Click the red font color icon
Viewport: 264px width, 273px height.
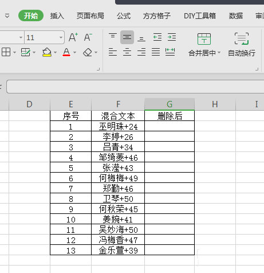[x=66, y=52]
